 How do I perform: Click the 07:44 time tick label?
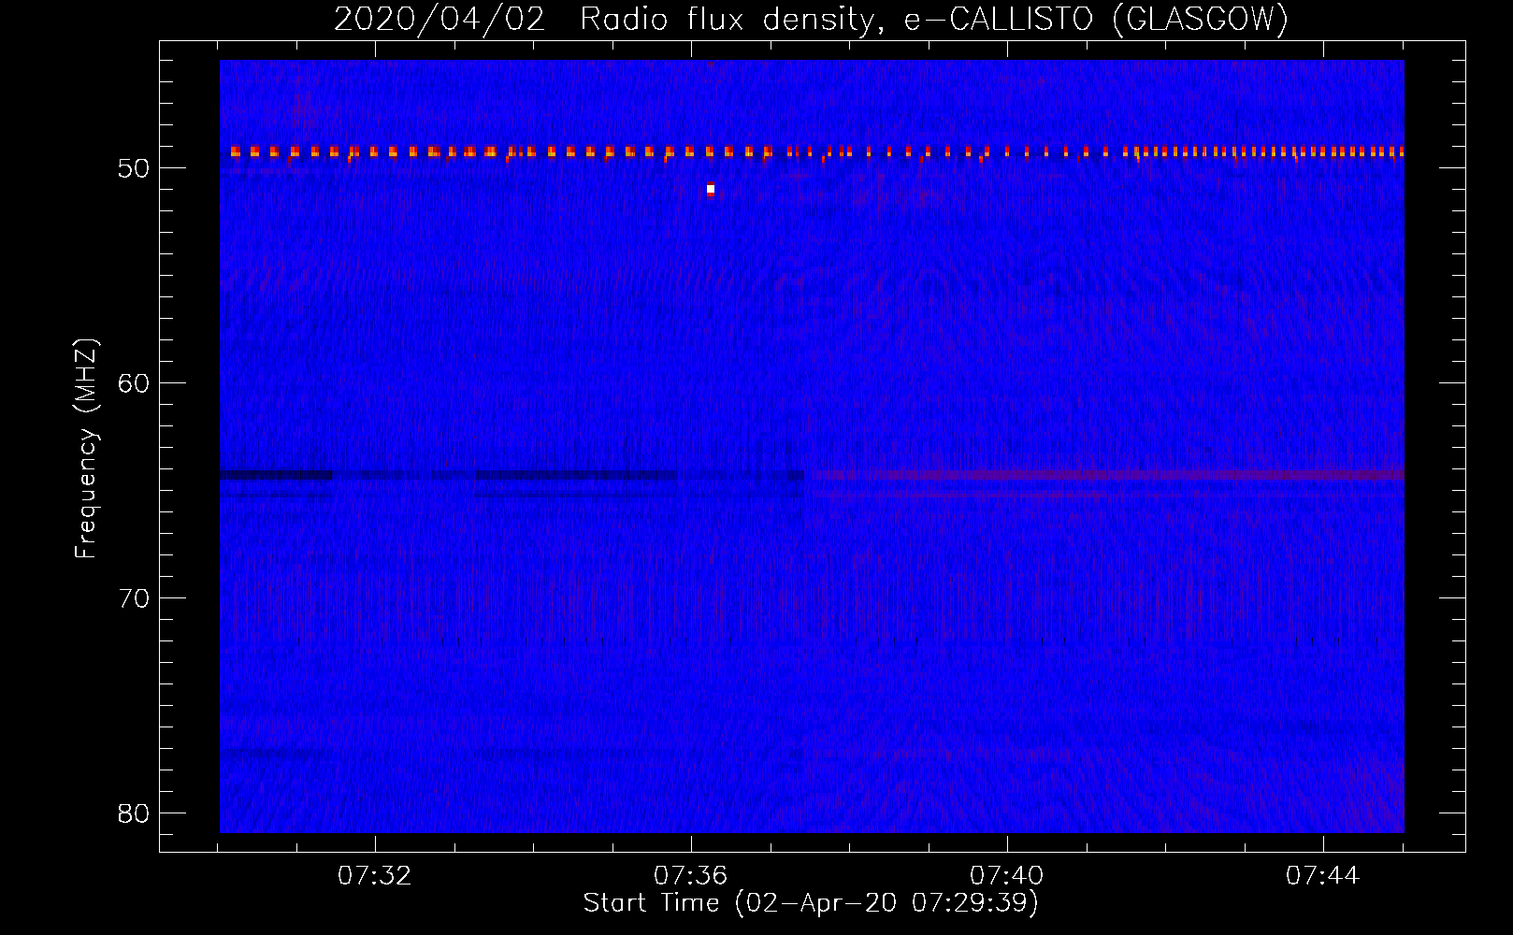(1323, 876)
